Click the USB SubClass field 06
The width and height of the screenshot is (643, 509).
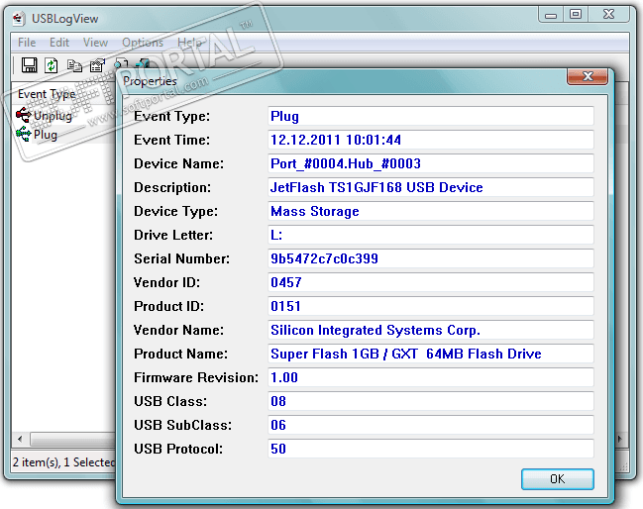click(431, 425)
